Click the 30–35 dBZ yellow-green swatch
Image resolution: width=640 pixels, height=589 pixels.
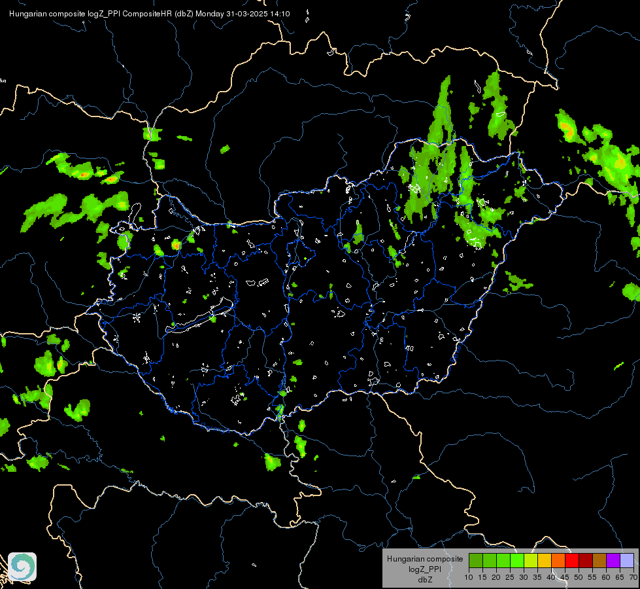coord(531,560)
